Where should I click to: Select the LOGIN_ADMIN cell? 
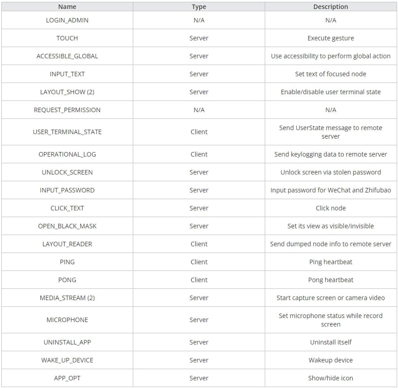(x=67, y=20)
